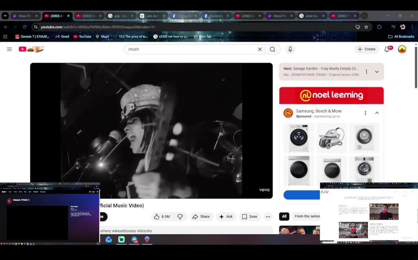Go to the YouTube home logo
Image resolution: width=418 pixels, height=260 pixels.
click(31, 49)
